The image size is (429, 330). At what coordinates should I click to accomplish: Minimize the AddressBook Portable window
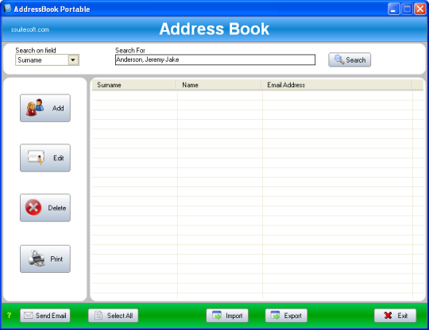[x=394, y=9]
